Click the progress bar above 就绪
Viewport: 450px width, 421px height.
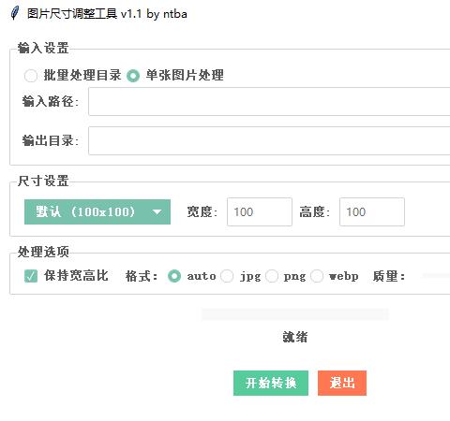pos(295,314)
